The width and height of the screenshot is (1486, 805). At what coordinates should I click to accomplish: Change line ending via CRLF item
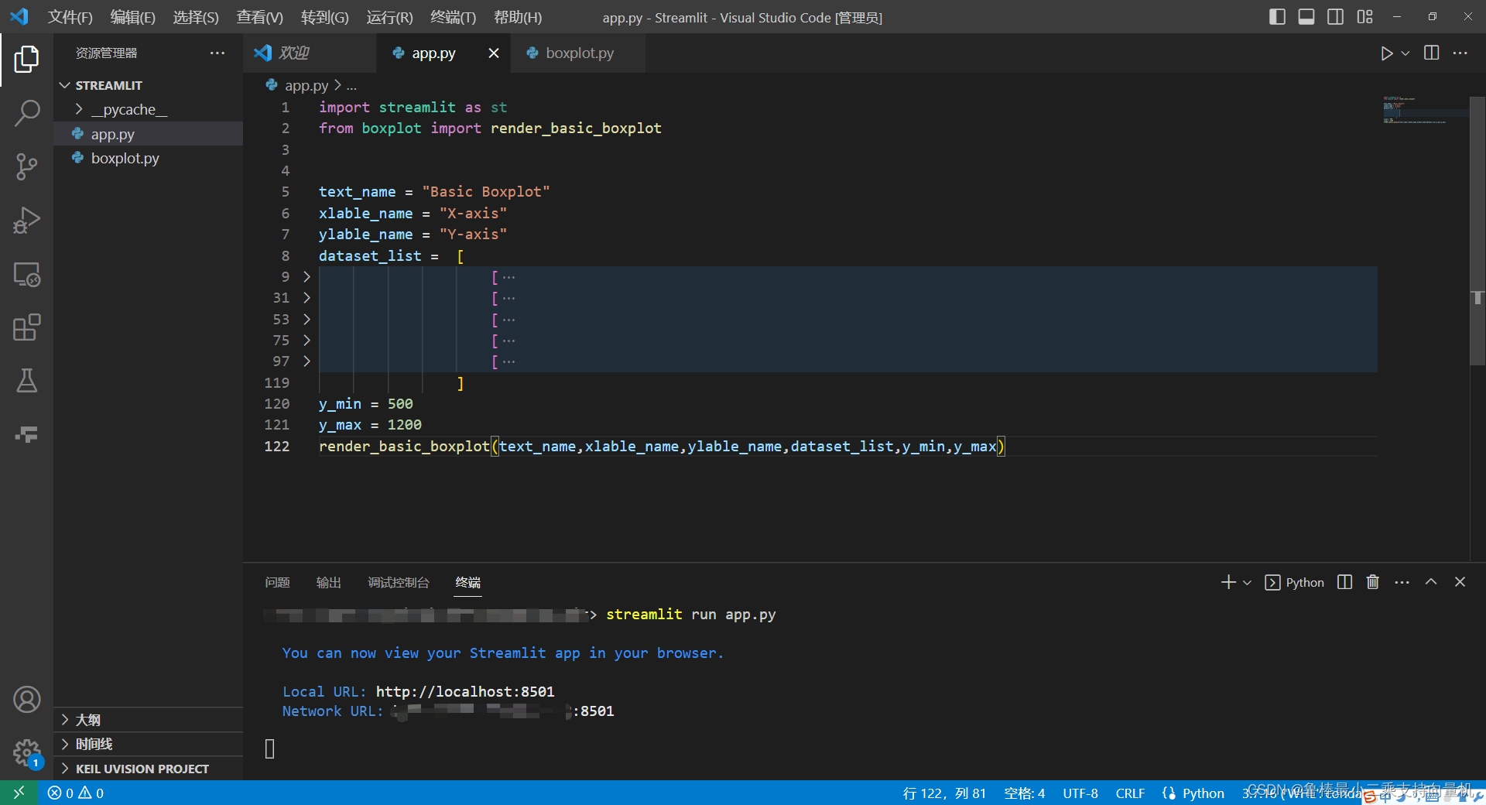[1130, 793]
